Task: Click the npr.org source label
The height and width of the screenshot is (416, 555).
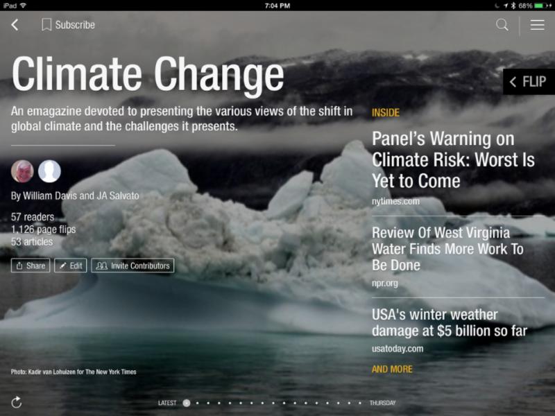Action: [385, 284]
